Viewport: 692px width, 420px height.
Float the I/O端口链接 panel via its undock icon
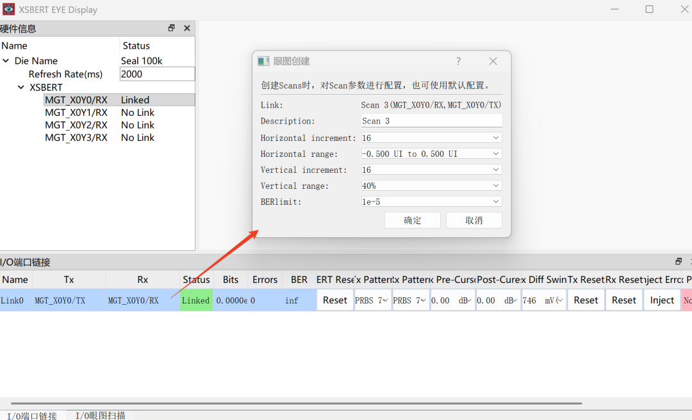click(x=679, y=262)
